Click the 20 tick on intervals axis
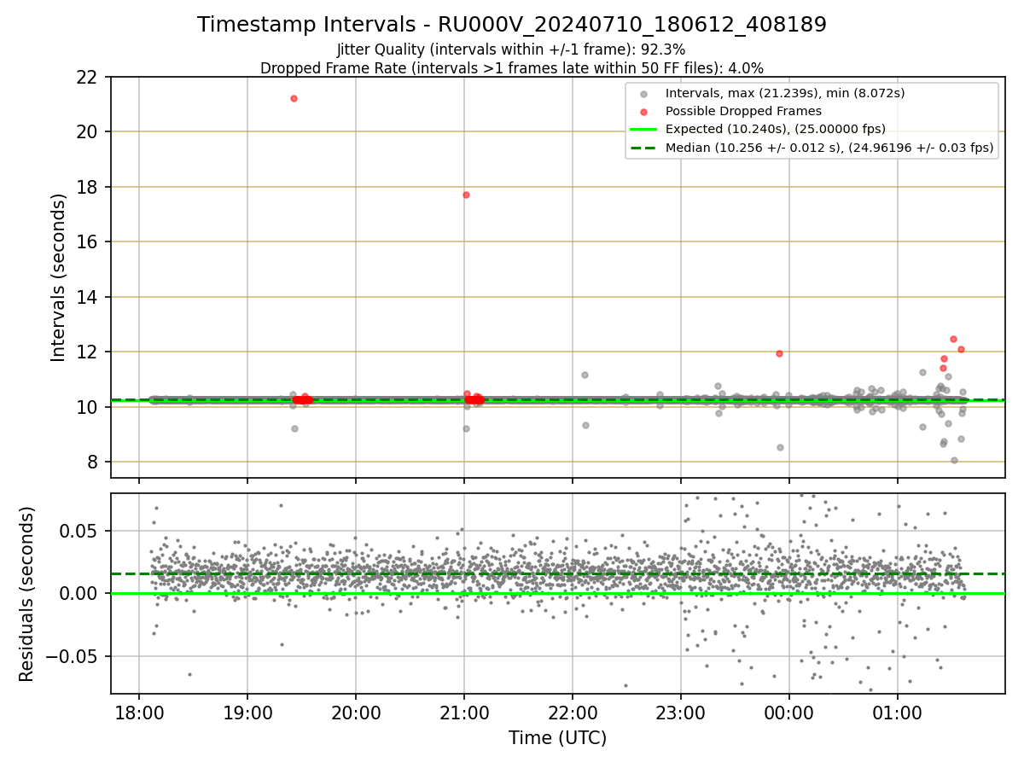 click(88, 131)
